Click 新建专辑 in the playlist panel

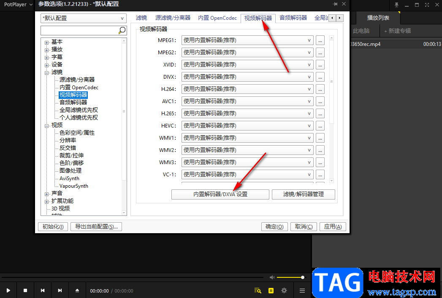coord(397,31)
